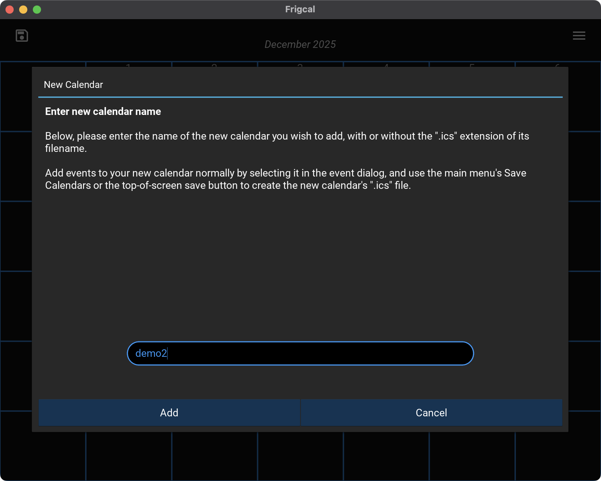Click the Add button
The height and width of the screenshot is (481, 601).
pos(169,413)
